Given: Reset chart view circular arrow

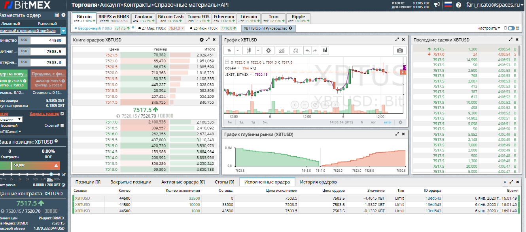Looking at the screenshot, I should 315,105.
